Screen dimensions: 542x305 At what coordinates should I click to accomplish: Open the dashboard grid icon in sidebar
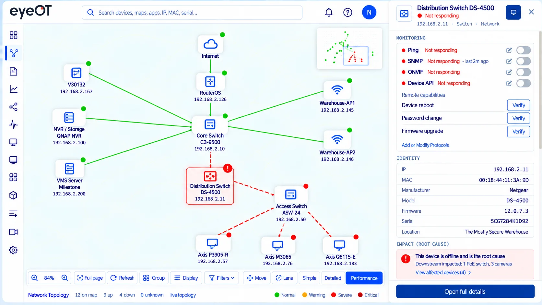[13, 35]
